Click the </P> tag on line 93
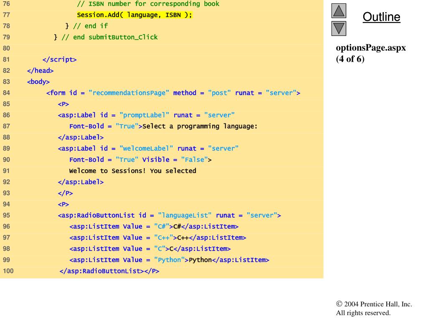The image size is (428, 321). click(x=65, y=193)
